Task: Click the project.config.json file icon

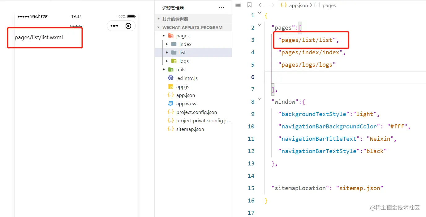Action: click(171, 112)
